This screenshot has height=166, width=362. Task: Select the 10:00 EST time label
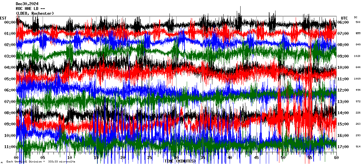[10, 135]
